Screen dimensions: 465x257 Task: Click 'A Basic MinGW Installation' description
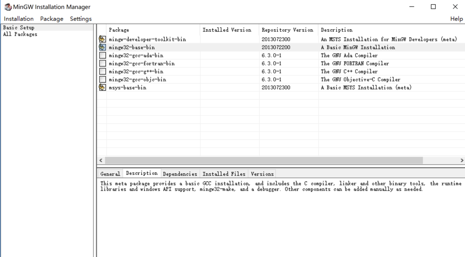358,47
